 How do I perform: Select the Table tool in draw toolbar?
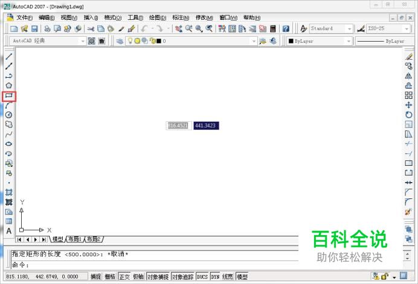[x=9, y=221]
